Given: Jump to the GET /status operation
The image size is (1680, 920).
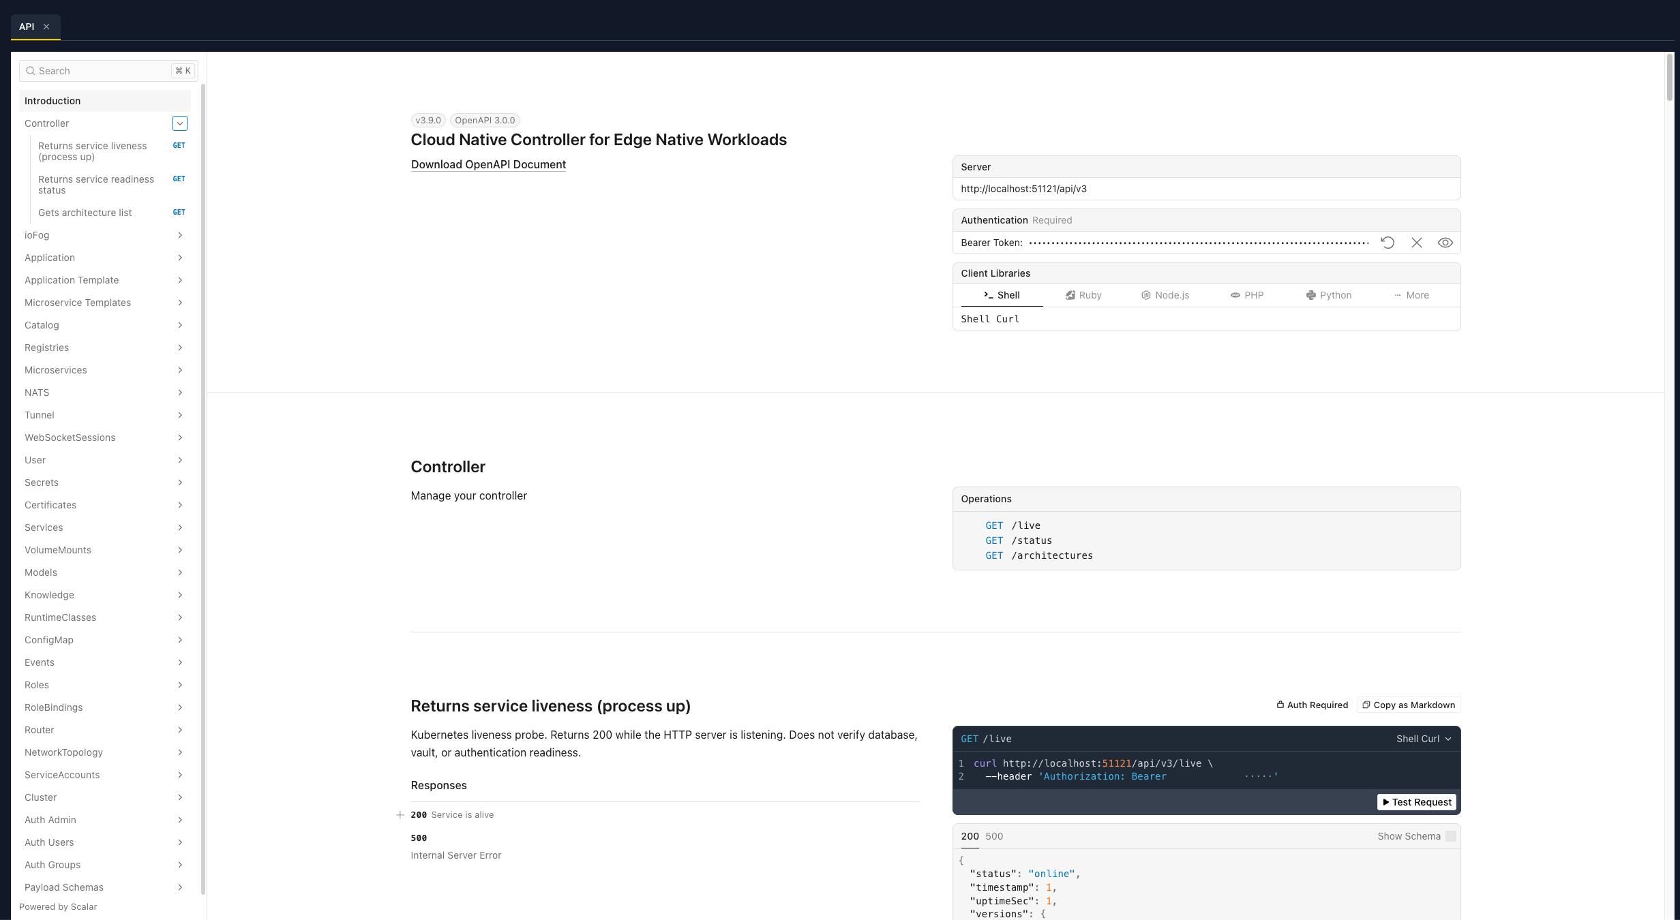Looking at the screenshot, I should [x=1019, y=540].
